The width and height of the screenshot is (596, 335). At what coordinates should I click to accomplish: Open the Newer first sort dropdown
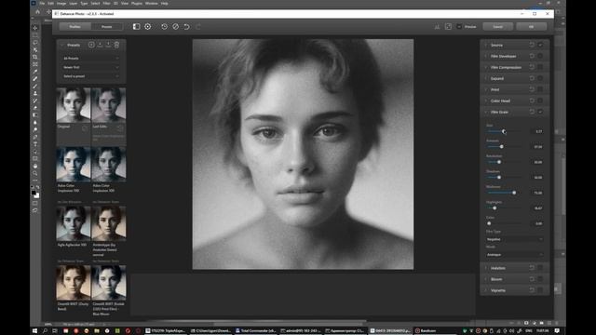pos(91,67)
